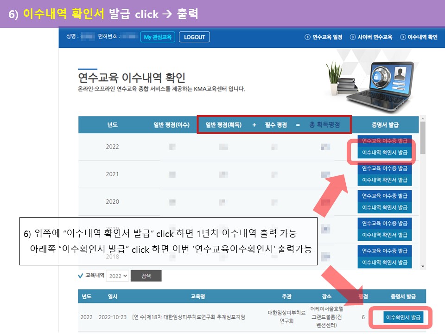Open the 이수내역 확인 top link
The height and width of the screenshot is (334, 445).
pyautogui.click(x=419, y=37)
